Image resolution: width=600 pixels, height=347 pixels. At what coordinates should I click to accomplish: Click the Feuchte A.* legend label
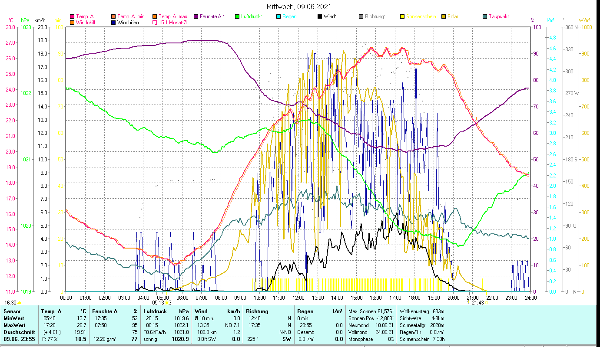click(212, 16)
